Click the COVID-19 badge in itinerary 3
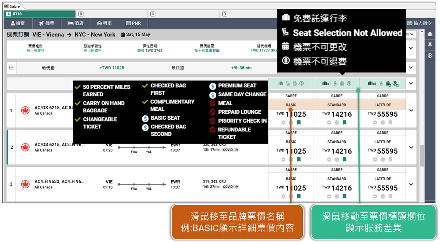 [230, 187]
